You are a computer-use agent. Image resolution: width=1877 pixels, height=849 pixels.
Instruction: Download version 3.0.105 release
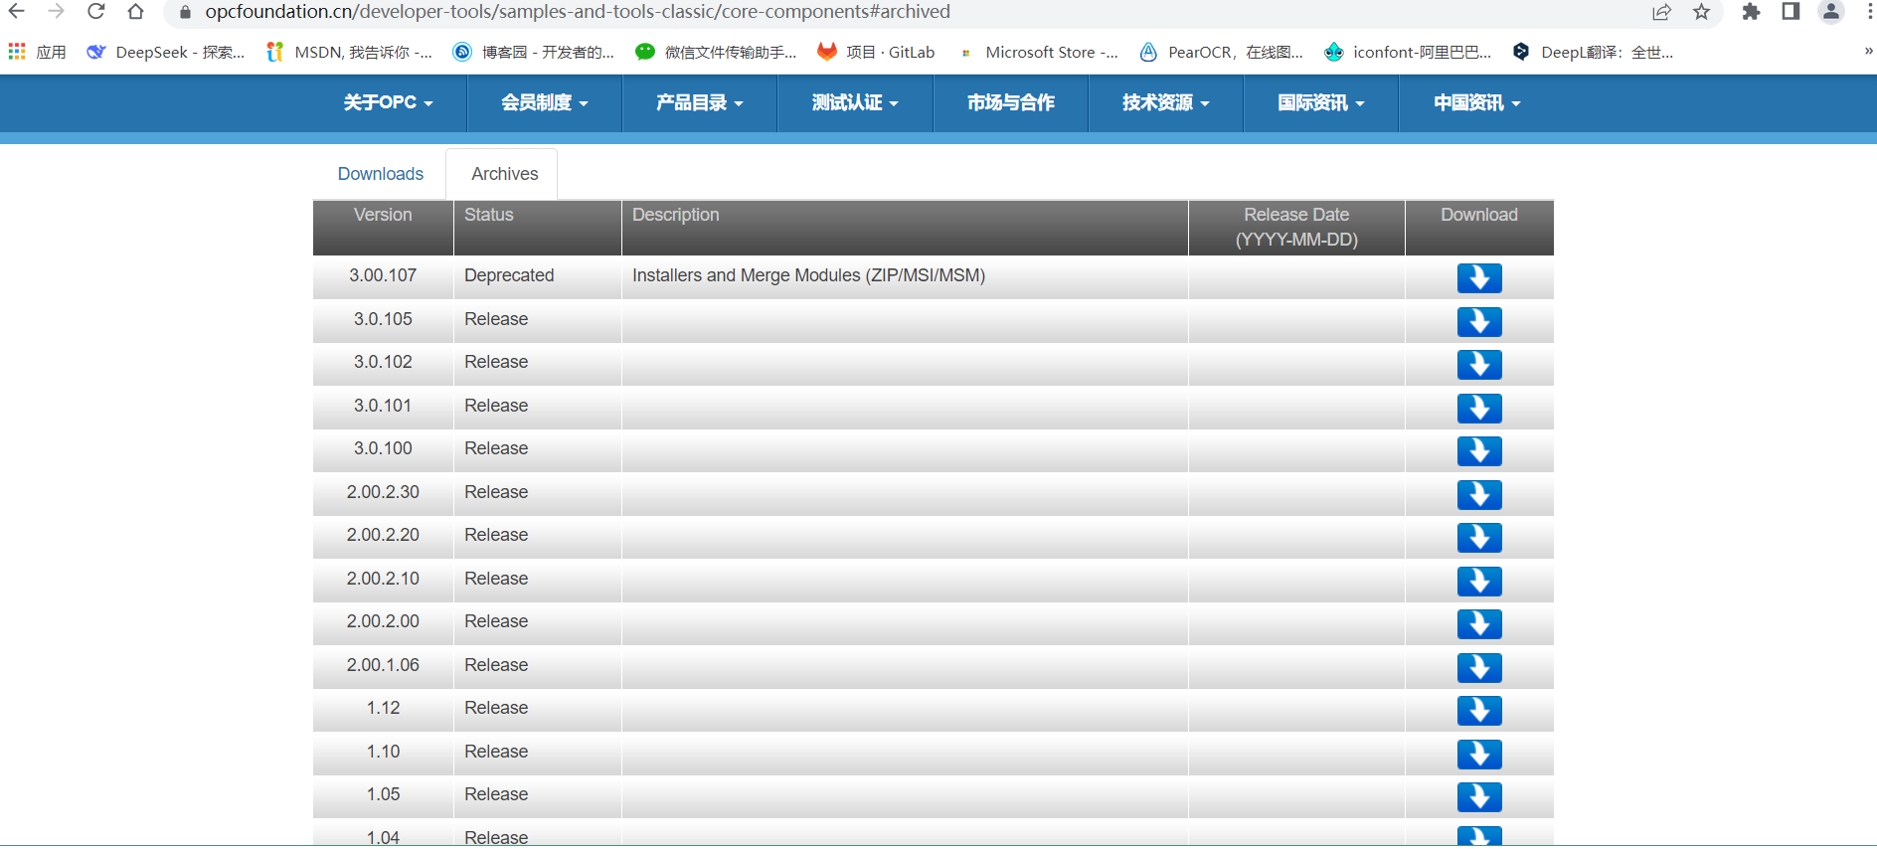[x=1479, y=322]
